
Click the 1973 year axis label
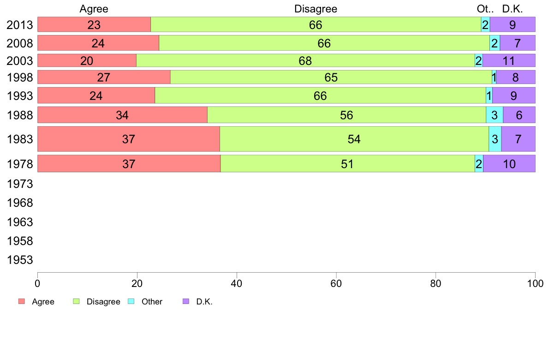[21, 184]
